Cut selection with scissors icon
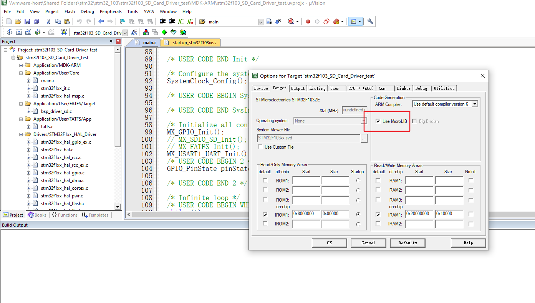This screenshot has height=303, width=535. click(49, 22)
